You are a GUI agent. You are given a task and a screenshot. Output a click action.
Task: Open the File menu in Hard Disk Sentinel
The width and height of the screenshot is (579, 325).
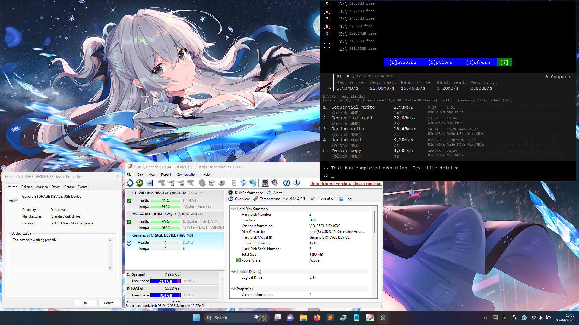click(x=129, y=175)
